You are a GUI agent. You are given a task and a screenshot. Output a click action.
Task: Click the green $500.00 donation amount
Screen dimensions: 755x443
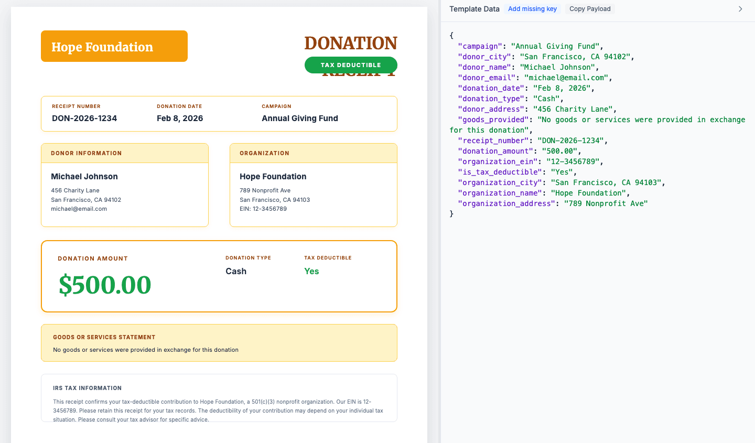pyautogui.click(x=105, y=285)
